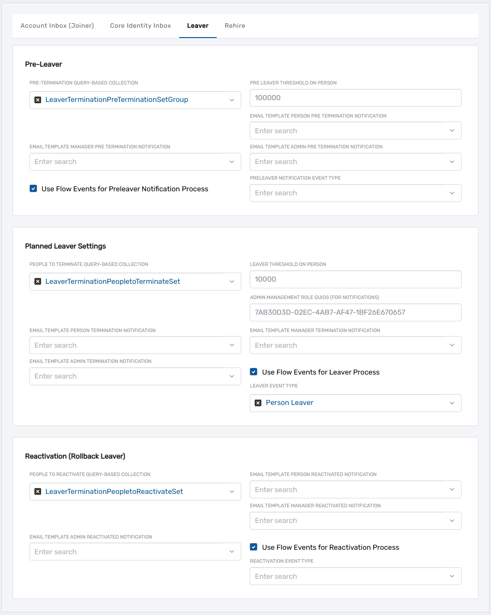Click the Leaver Threshold On Person field
491x615 pixels.
click(355, 279)
